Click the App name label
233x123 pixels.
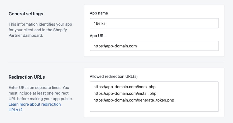(99, 13)
